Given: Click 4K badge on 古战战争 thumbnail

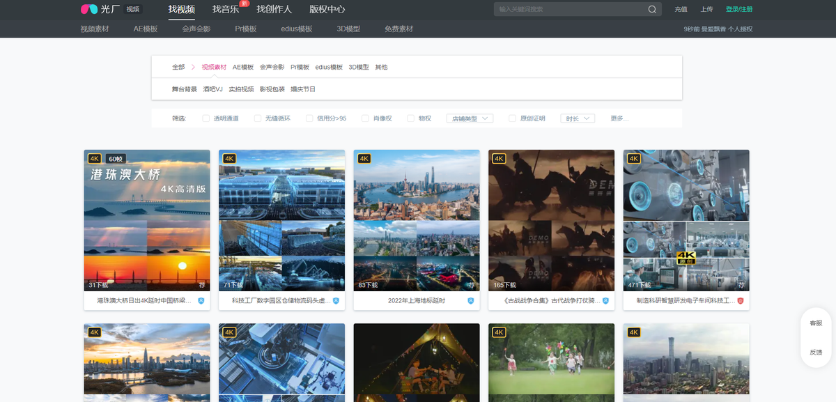Looking at the screenshot, I should (499, 159).
